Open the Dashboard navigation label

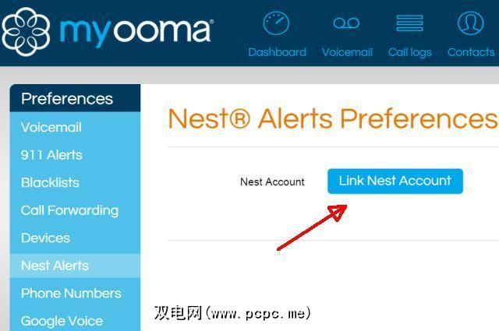(278, 52)
